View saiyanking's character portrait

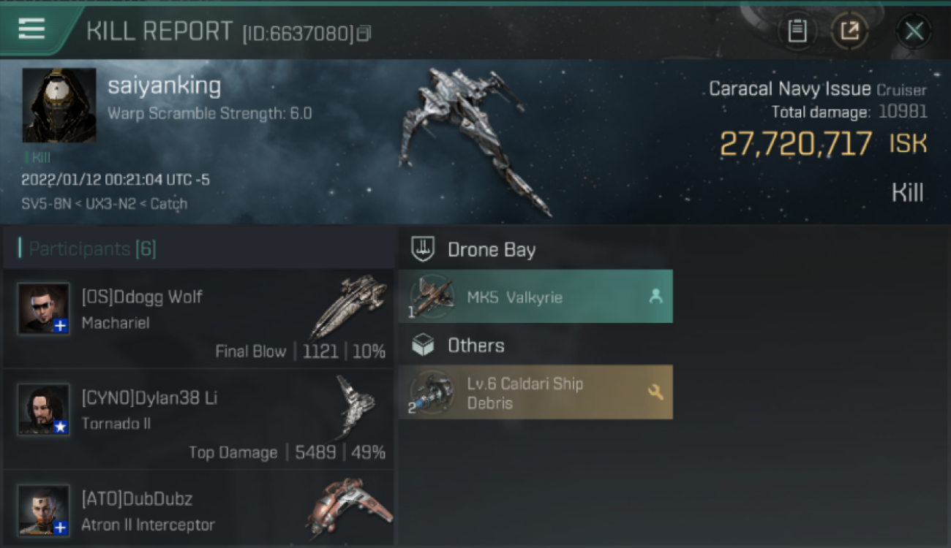point(59,105)
